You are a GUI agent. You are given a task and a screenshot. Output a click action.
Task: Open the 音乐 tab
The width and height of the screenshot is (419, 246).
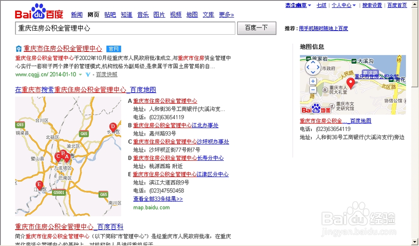point(143,15)
